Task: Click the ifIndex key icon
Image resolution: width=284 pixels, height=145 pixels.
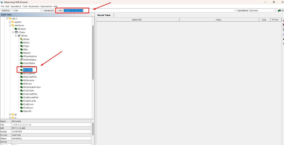Action: (21, 39)
